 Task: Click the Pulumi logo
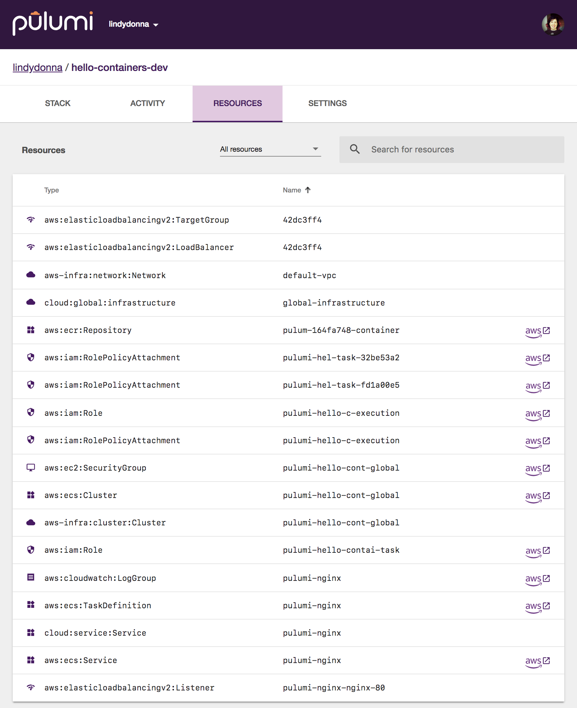pos(53,24)
